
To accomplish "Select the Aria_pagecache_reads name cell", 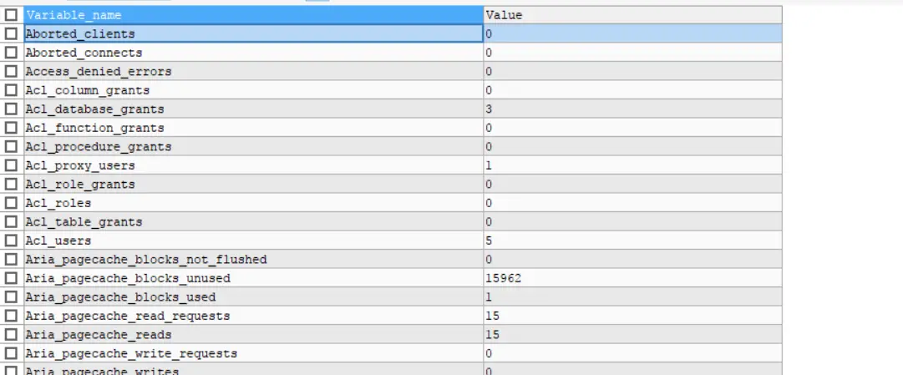I will [253, 335].
